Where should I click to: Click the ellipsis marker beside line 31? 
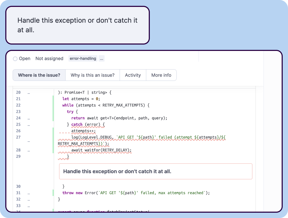pos(29,193)
